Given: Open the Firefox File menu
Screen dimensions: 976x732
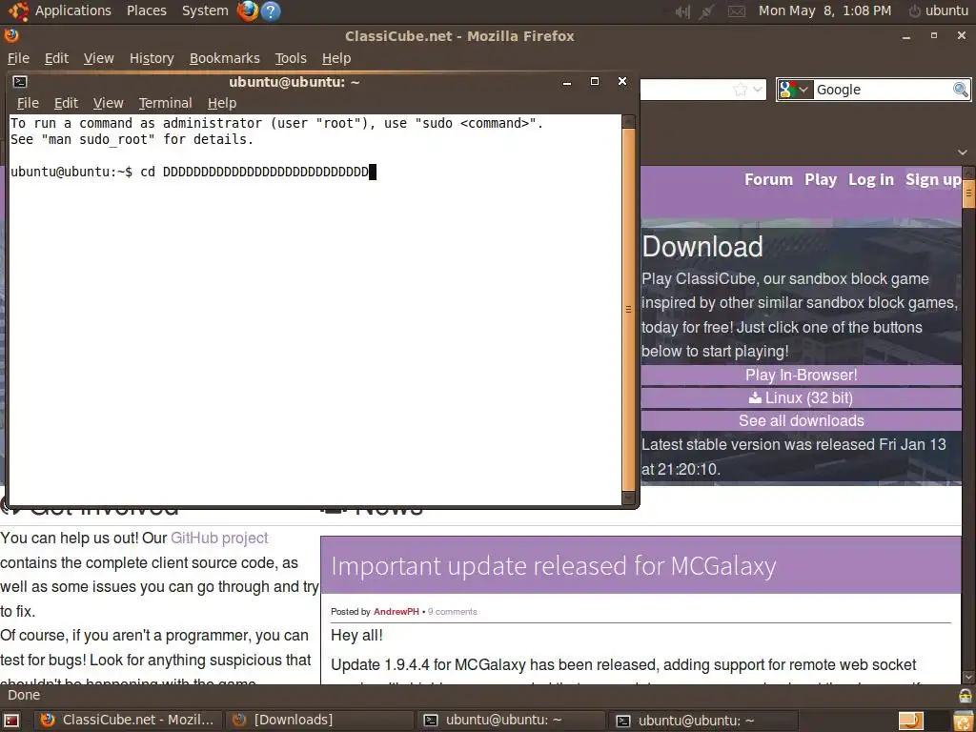Looking at the screenshot, I should coord(18,58).
